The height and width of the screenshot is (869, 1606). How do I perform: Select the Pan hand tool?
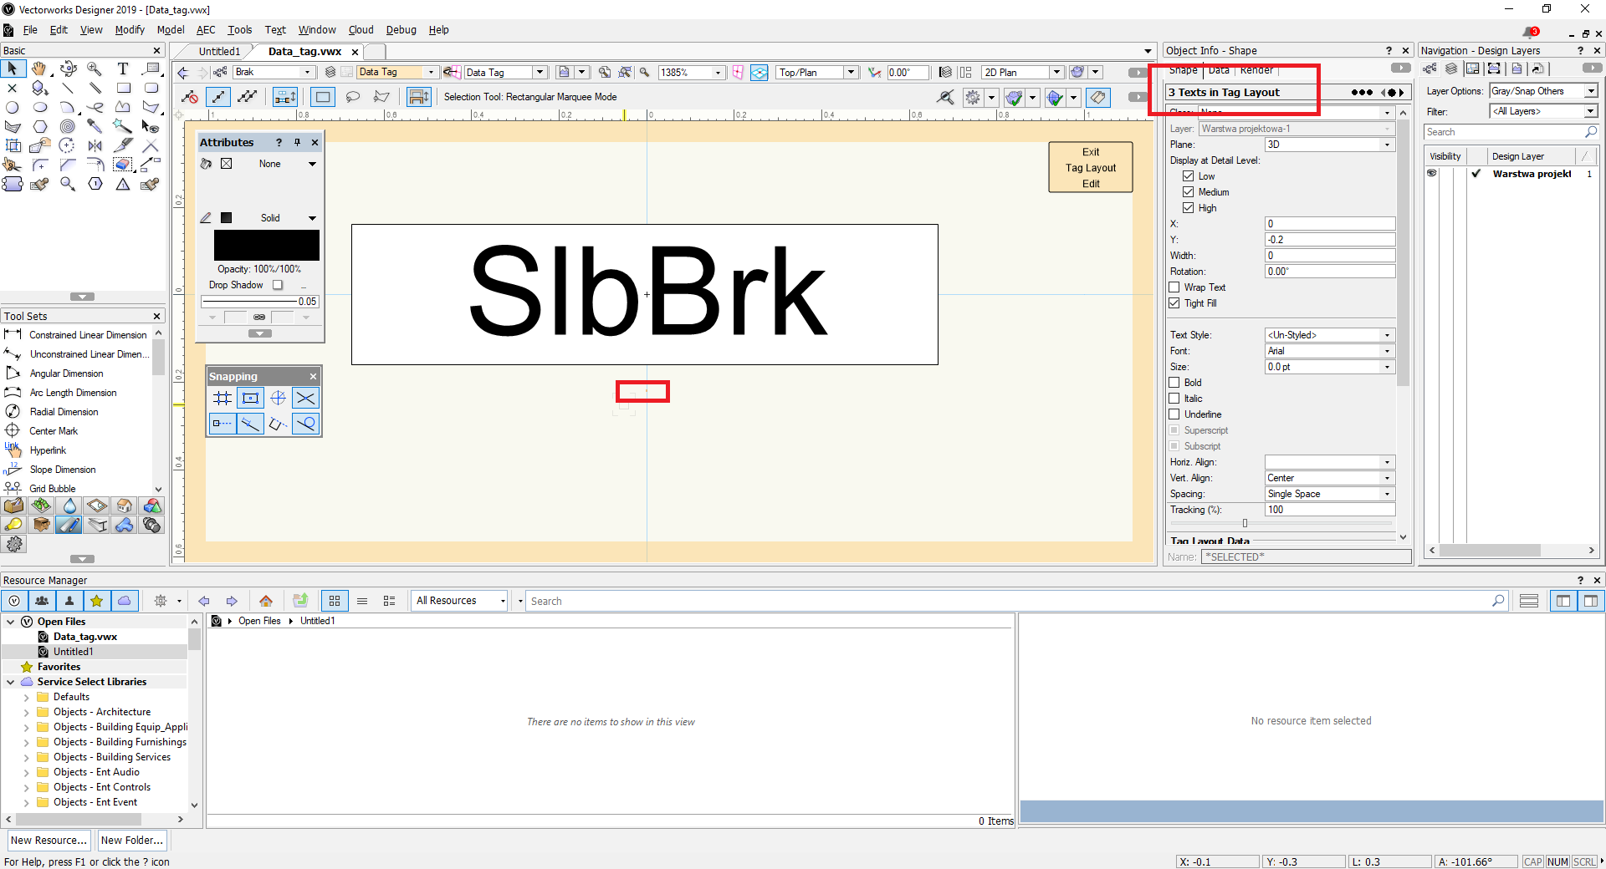[x=39, y=69]
